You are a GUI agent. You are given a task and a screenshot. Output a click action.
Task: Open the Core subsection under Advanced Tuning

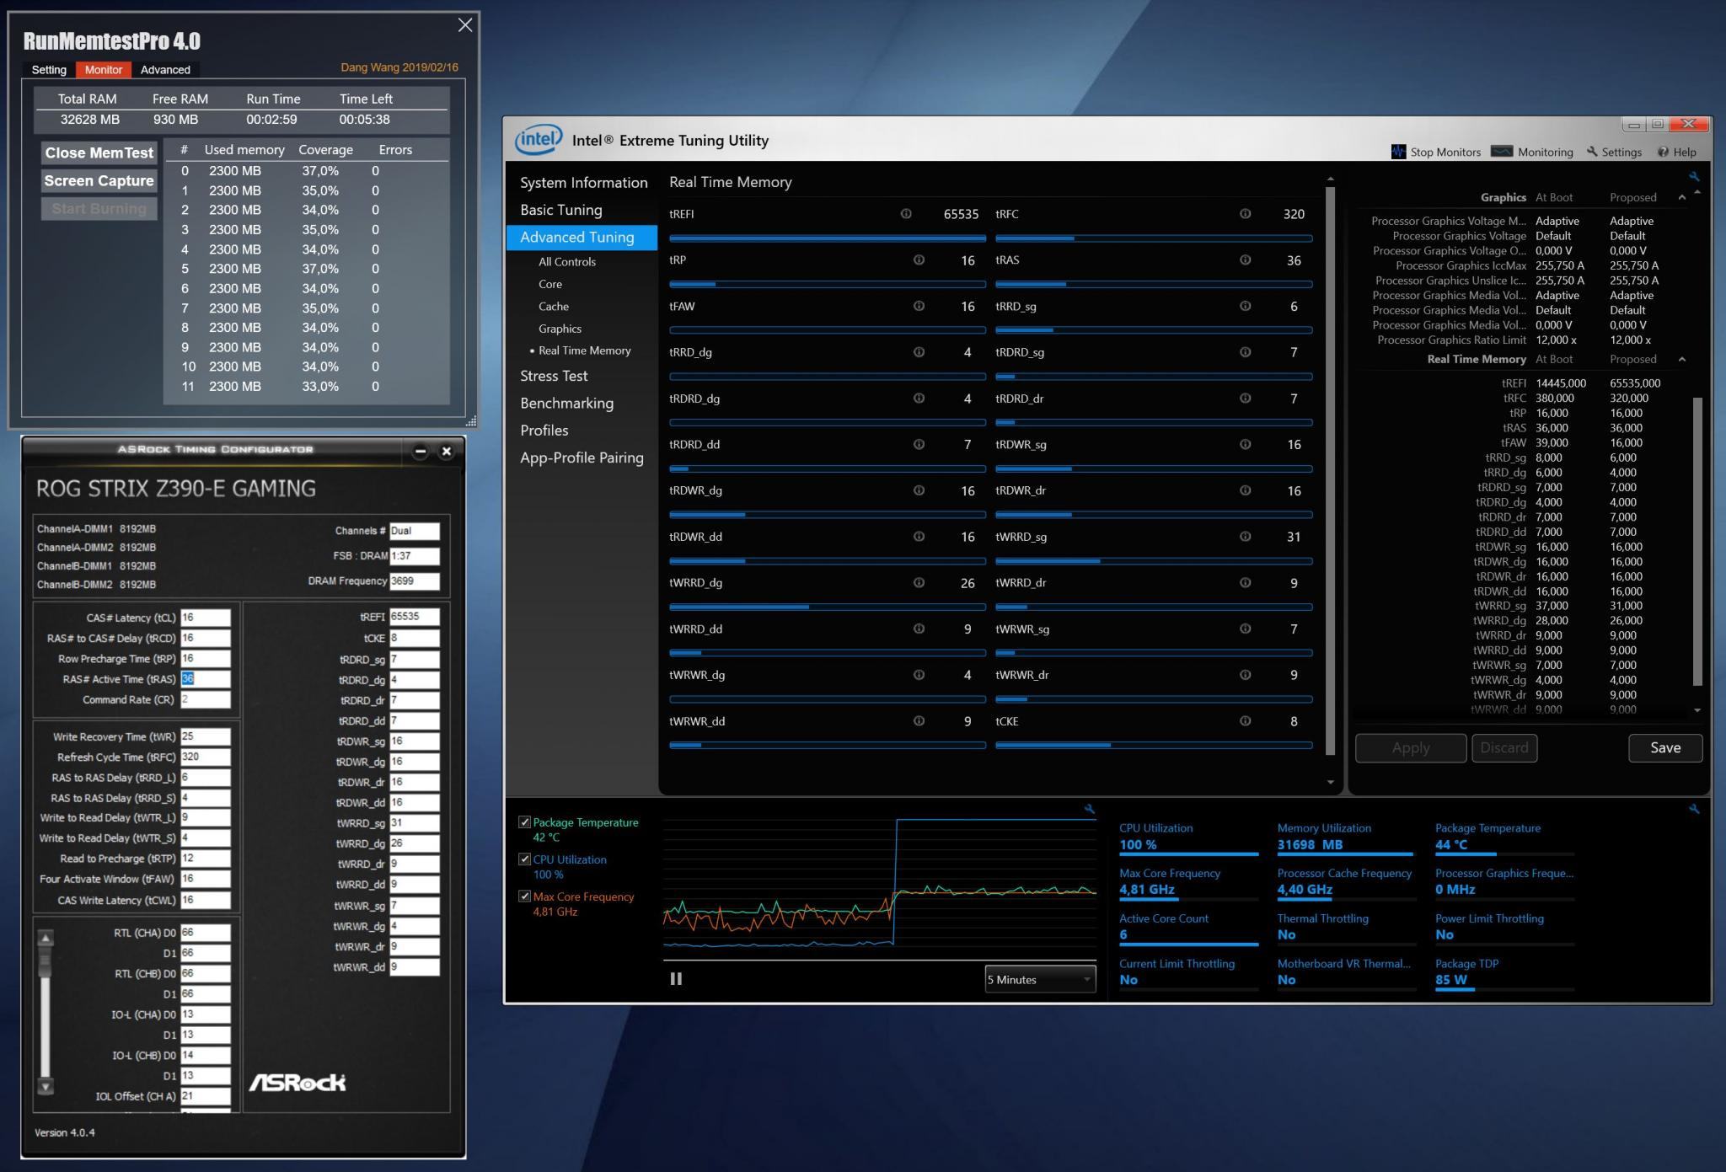click(549, 284)
